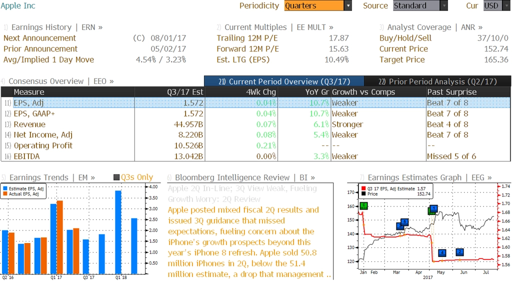Click red Q3 17 EPS Adj Estimate legend swatch
Viewport: 512px width, 281px height.
pyautogui.click(x=363, y=188)
